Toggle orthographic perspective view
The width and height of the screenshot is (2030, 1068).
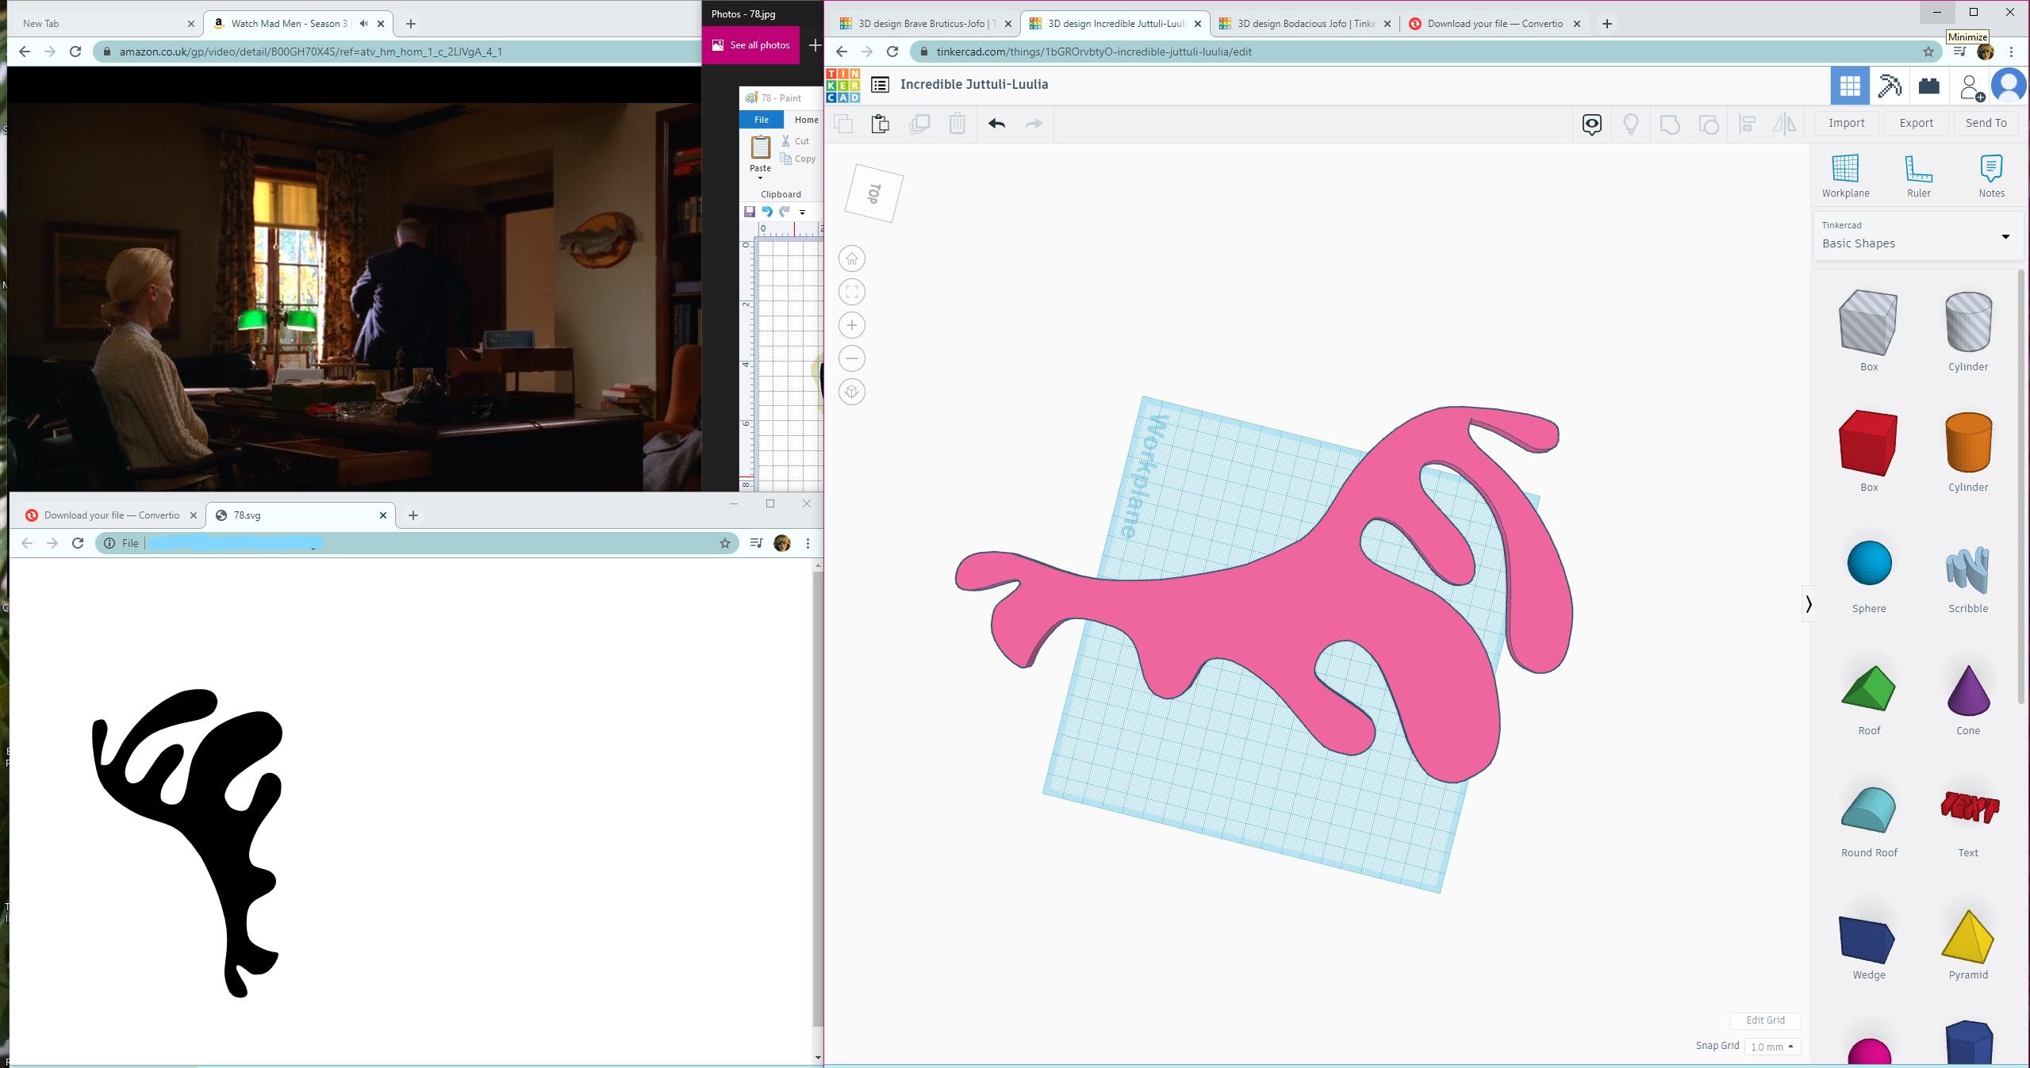coord(852,392)
